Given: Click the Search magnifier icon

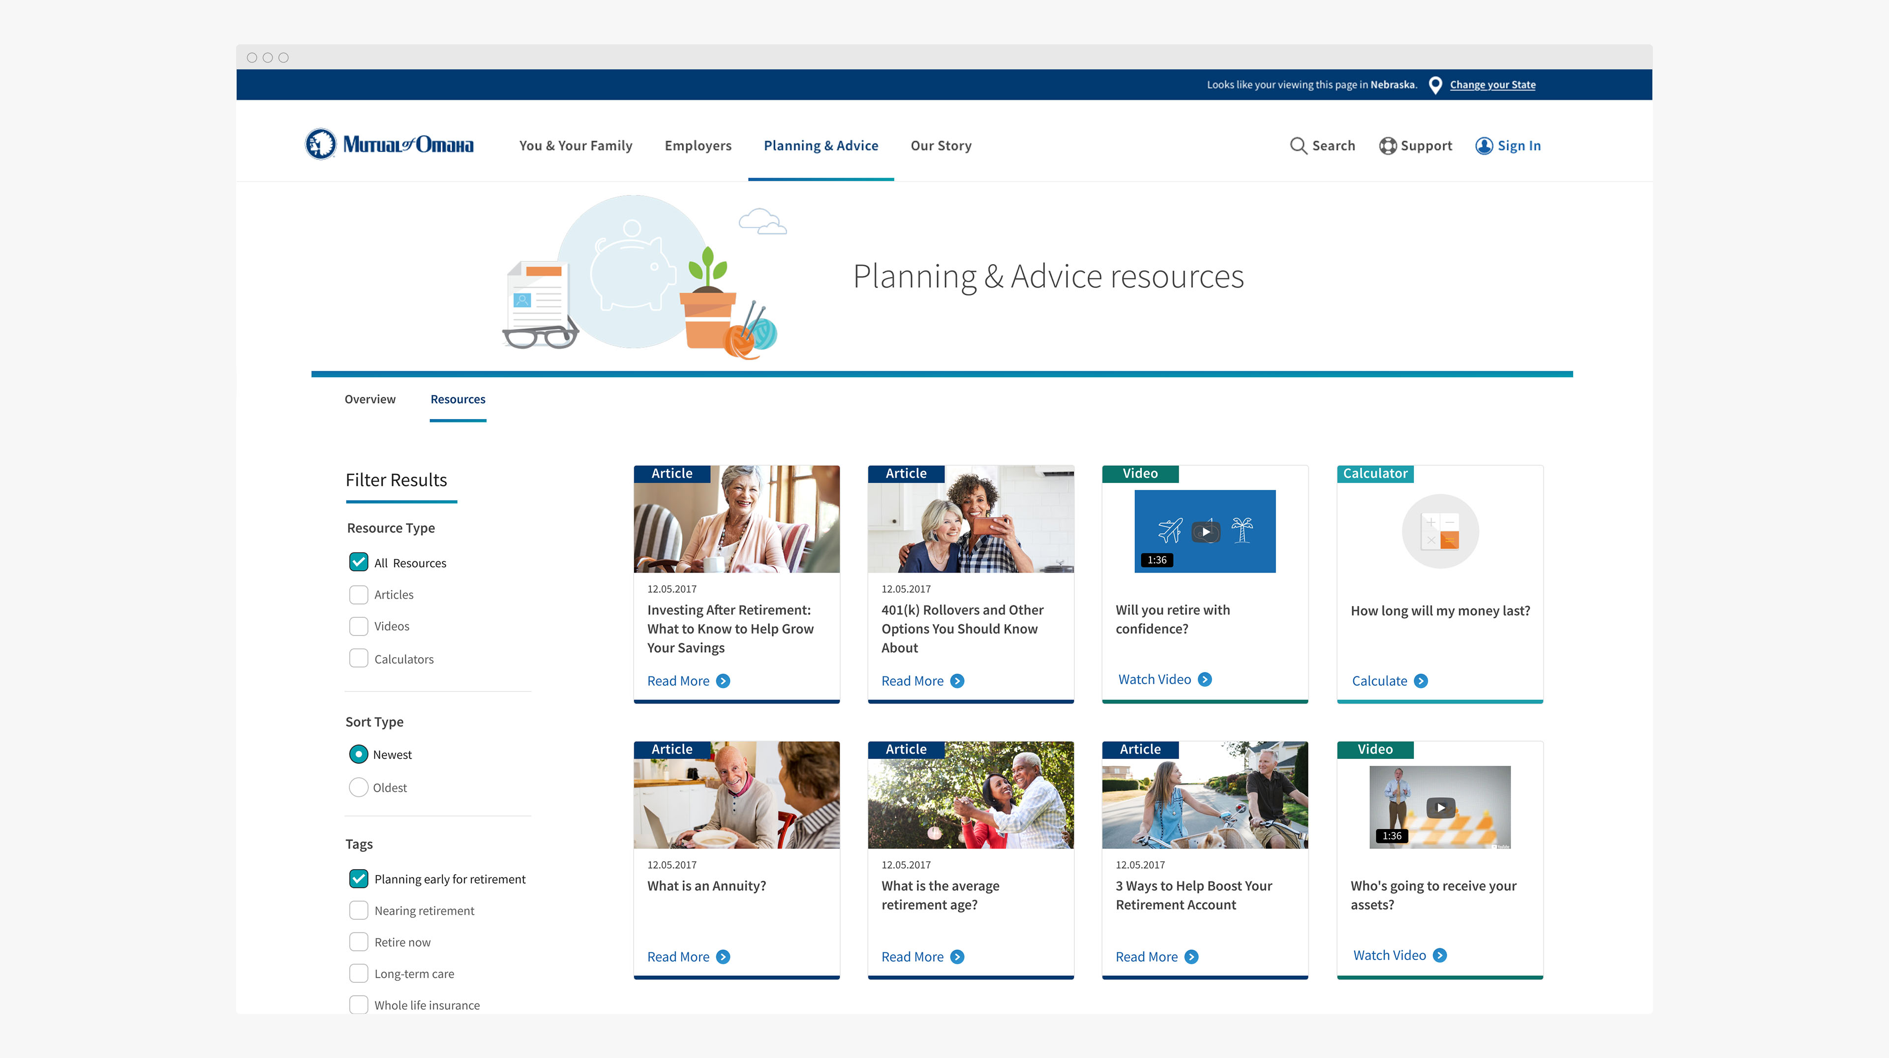Looking at the screenshot, I should pos(1298,145).
